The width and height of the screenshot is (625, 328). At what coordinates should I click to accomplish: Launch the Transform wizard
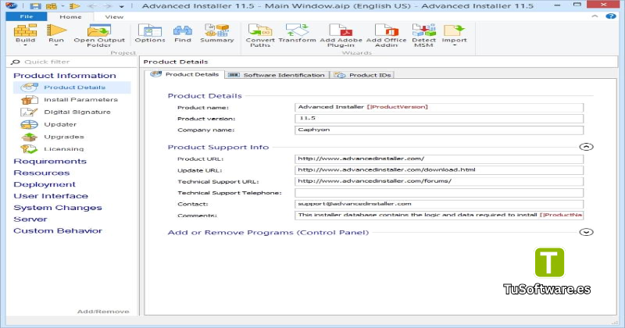pos(297,30)
